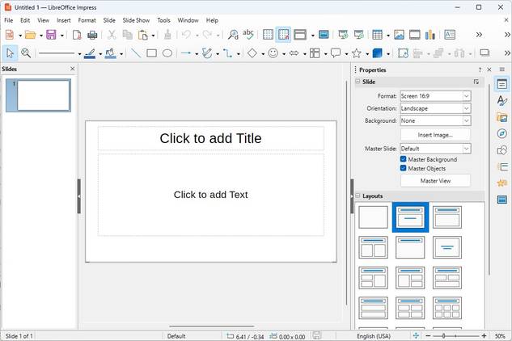This screenshot has height=341, width=512.
Task: Toggle the Display Grid icon
Action: point(268,35)
